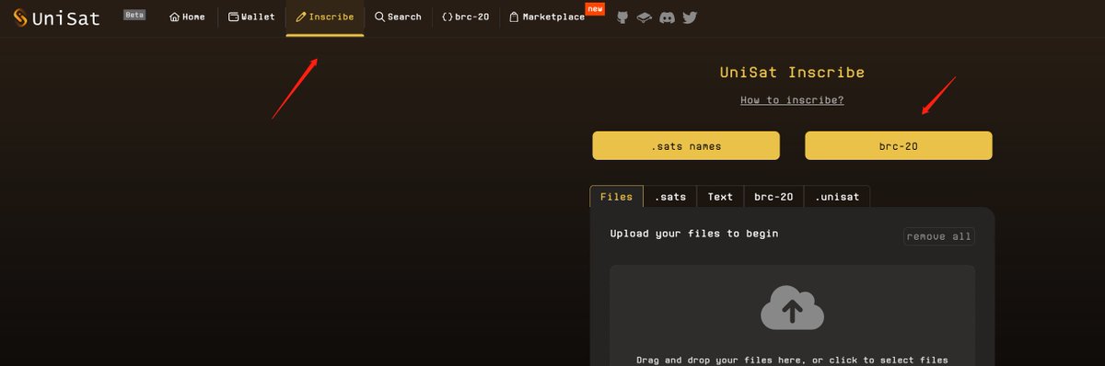Click the new badge on Marketplace
Screen dimensions: 1105x366
pos(595,9)
